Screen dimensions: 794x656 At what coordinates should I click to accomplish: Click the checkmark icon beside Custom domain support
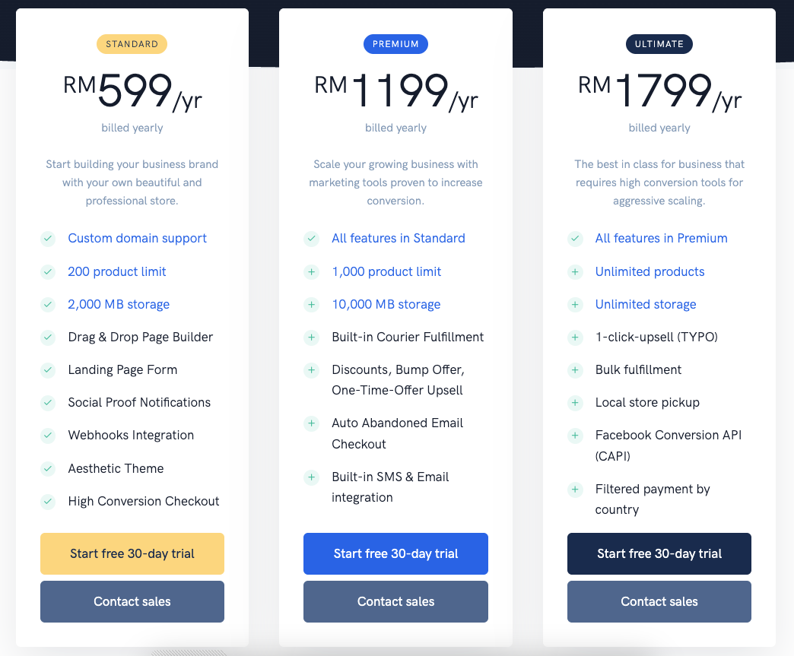tap(48, 239)
